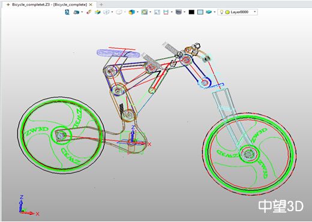Click the yellow-blue box icon
Image resolution: width=312 pixels, height=222 pixels.
tap(98, 12)
